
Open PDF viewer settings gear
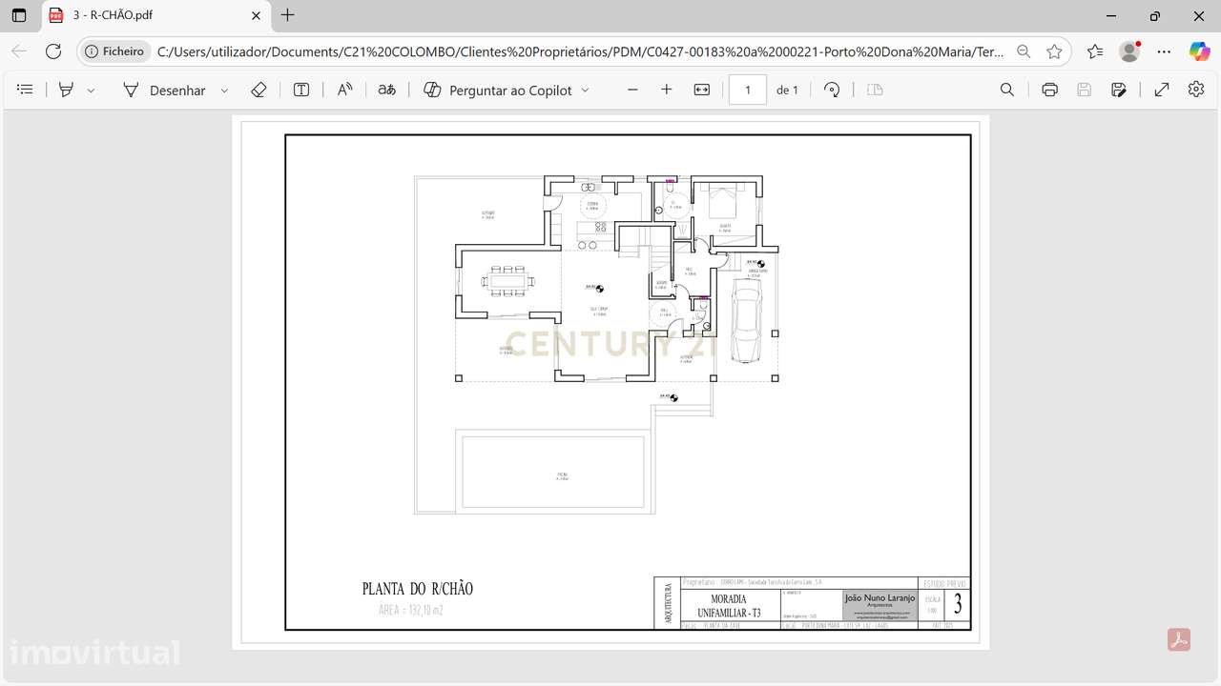(x=1195, y=90)
